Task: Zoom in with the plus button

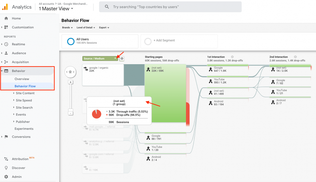Action: point(70,82)
